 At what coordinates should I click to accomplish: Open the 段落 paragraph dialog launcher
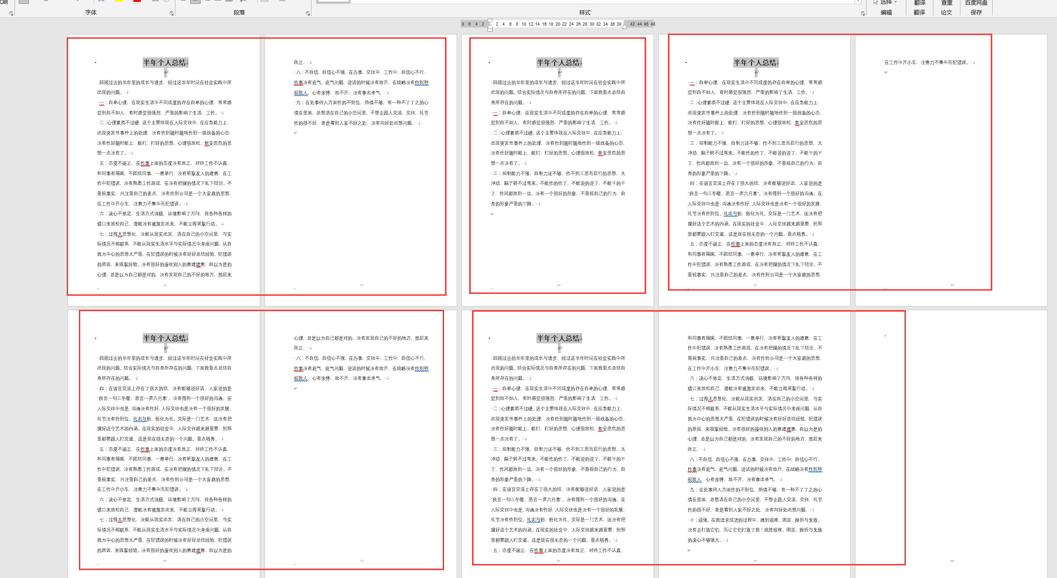[307, 14]
